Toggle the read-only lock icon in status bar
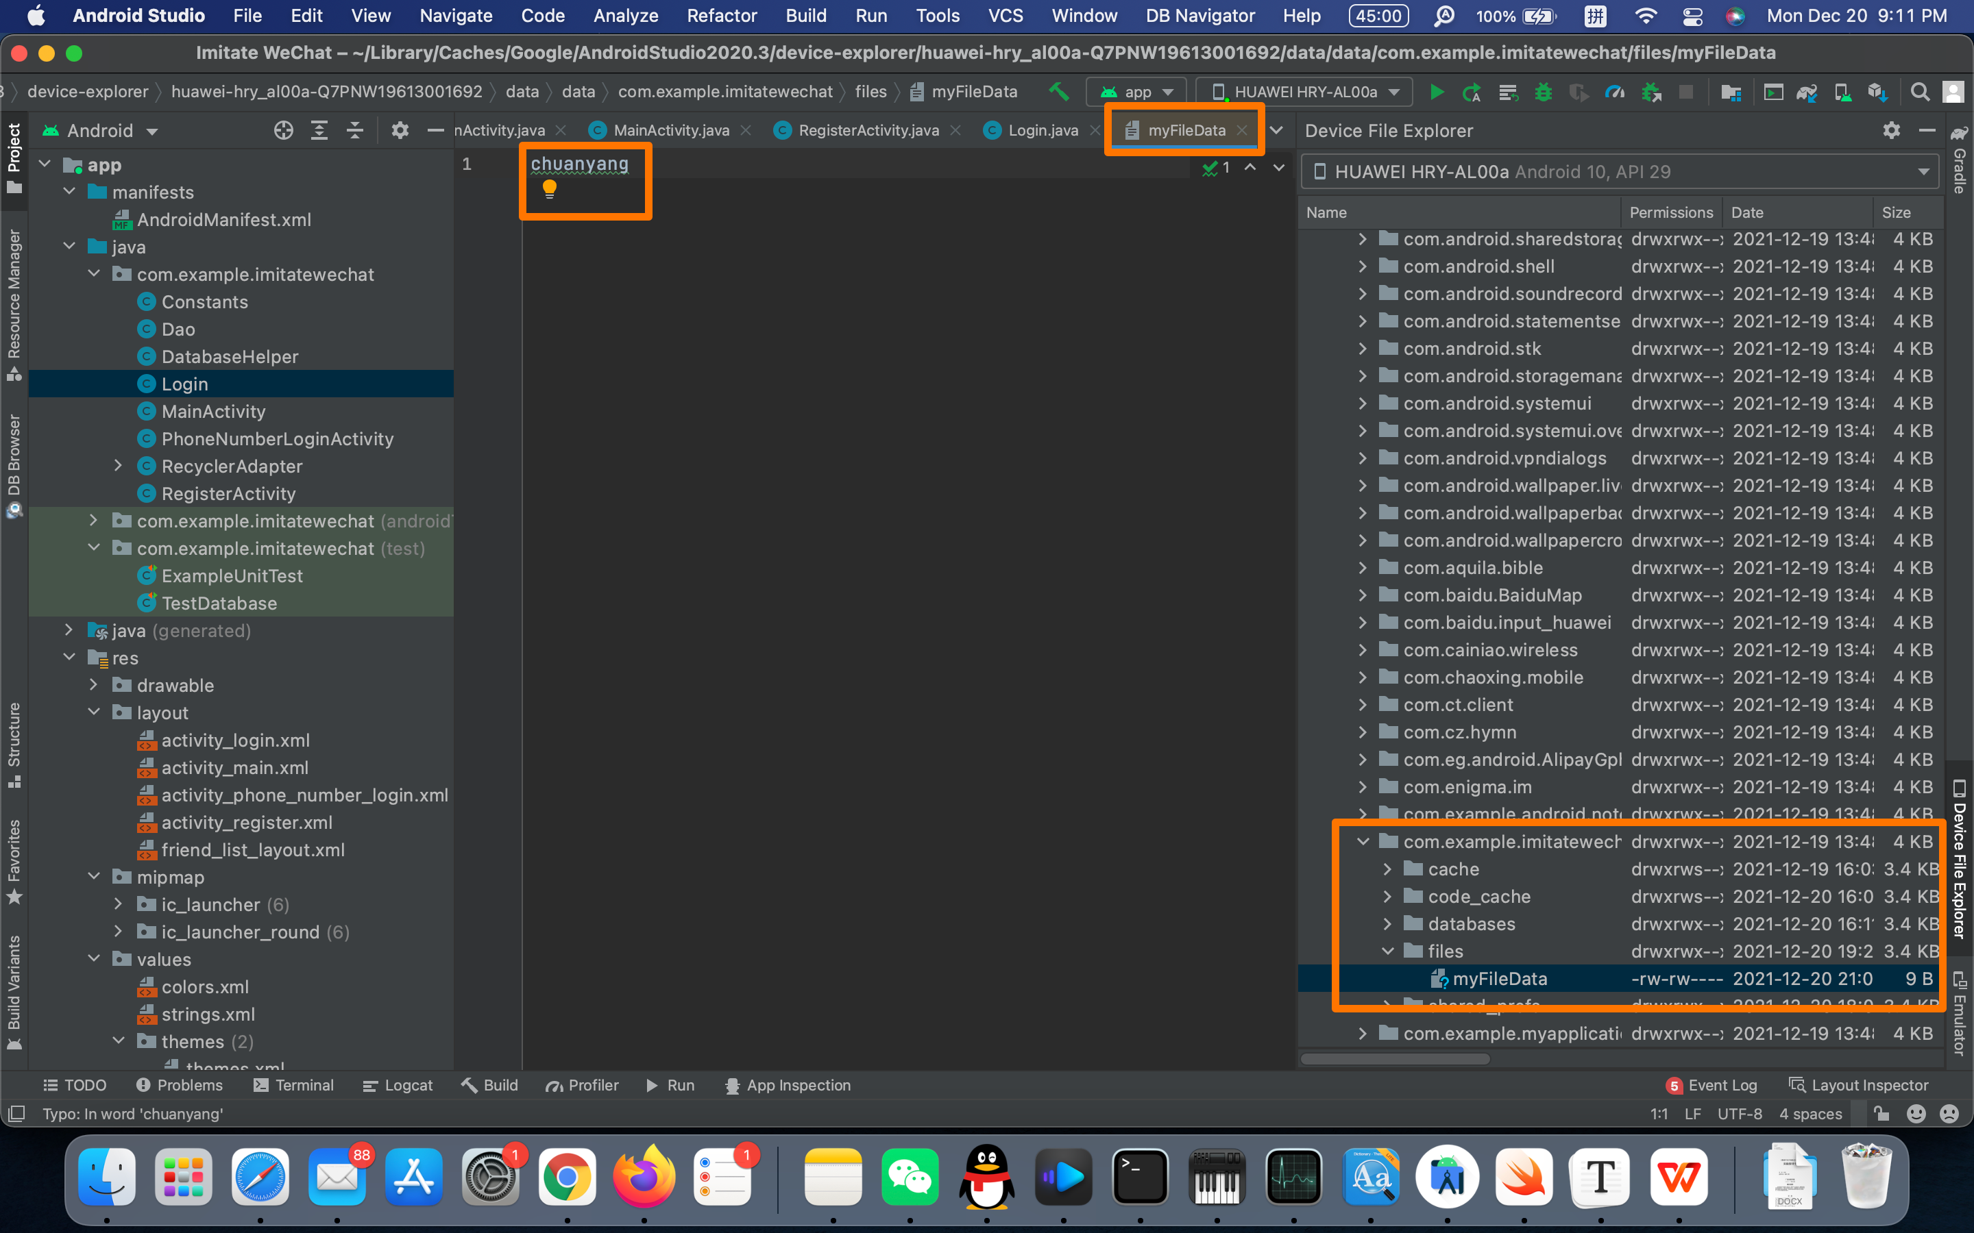This screenshot has width=1974, height=1233. [x=1881, y=1113]
